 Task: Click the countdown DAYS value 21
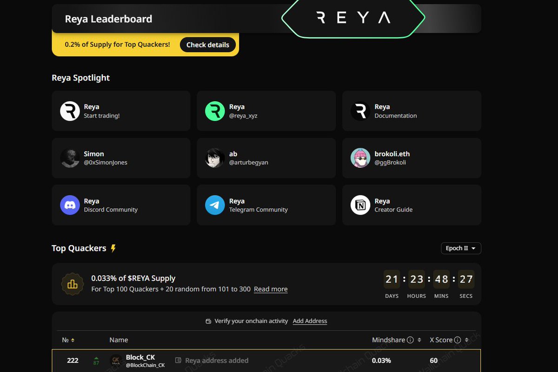point(392,279)
